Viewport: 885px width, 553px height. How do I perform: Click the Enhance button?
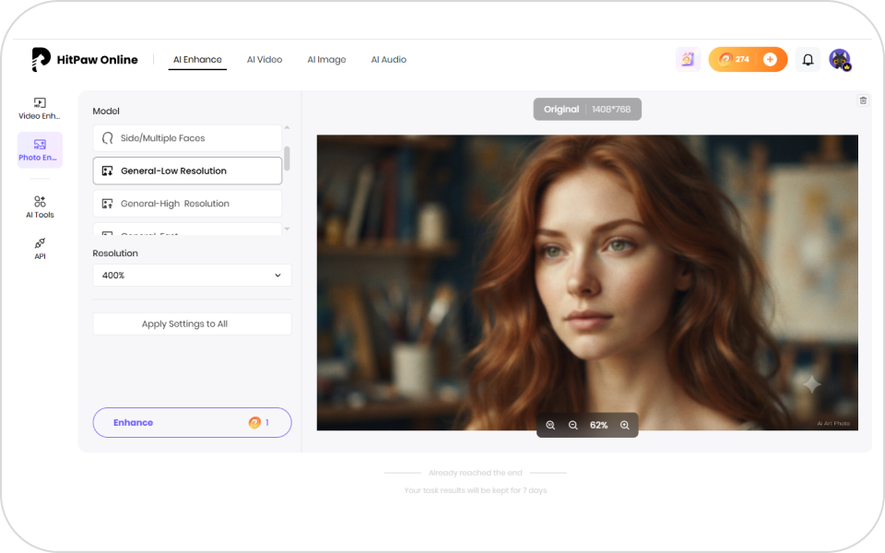tap(192, 423)
